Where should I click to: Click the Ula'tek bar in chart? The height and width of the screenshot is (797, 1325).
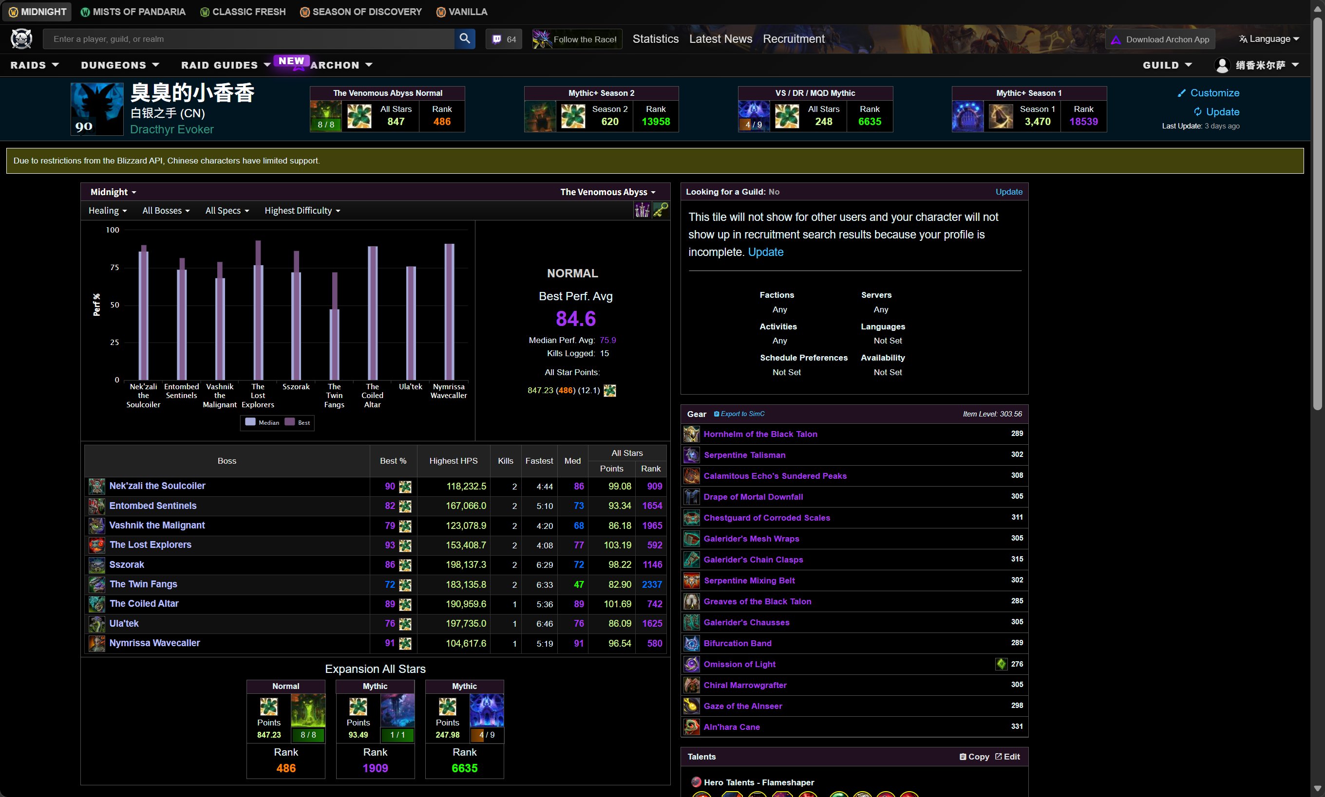[x=411, y=323]
